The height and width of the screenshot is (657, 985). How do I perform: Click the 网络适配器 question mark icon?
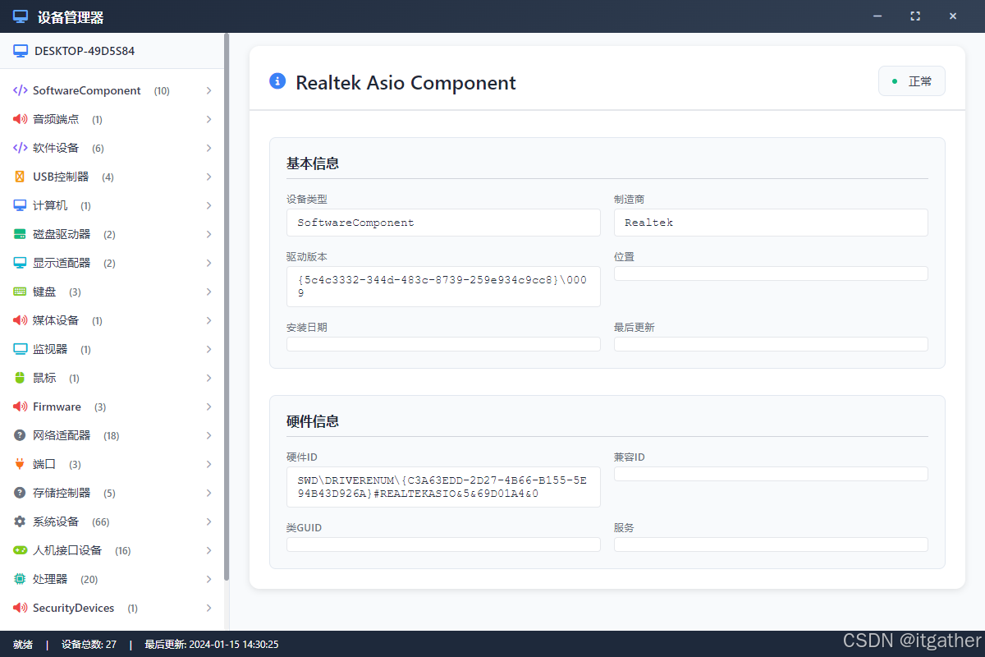click(21, 435)
